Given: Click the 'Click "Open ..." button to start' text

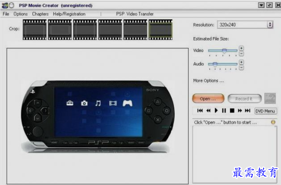Looking at the screenshot, I should click(225, 122).
